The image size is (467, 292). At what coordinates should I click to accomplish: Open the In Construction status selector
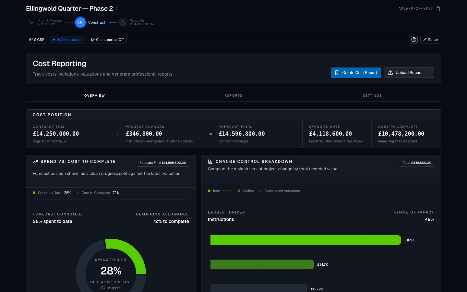pos(67,40)
